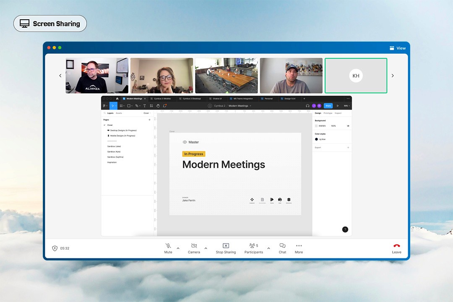The image size is (453, 302).
Task: Click the Figma Share button
Action: pos(328,106)
